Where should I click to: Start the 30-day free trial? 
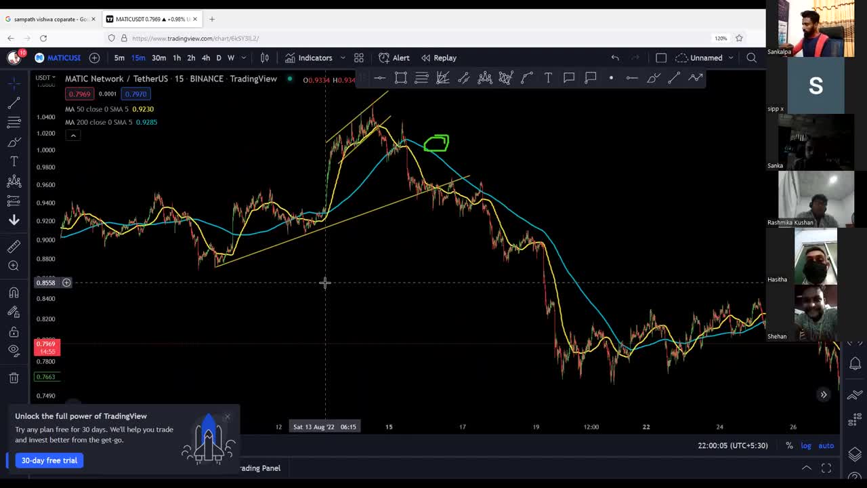(x=49, y=460)
